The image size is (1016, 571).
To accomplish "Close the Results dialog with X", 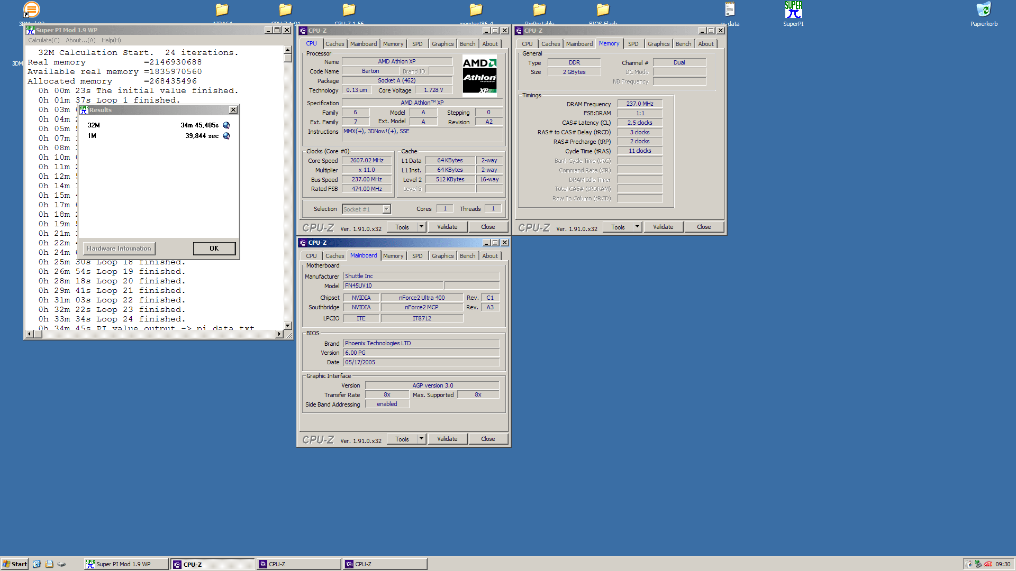I will pyautogui.click(x=233, y=110).
